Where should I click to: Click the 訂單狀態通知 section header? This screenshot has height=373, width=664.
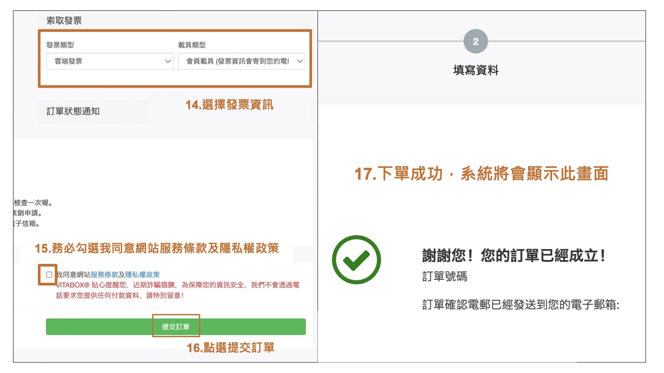coord(73,111)
